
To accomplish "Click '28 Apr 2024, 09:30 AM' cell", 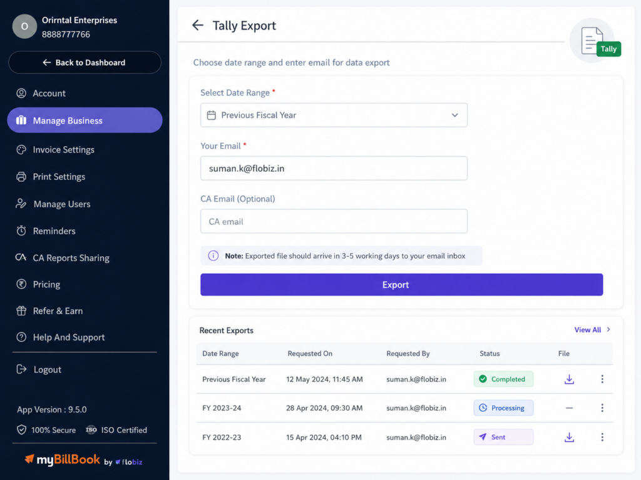I will 324,407.
